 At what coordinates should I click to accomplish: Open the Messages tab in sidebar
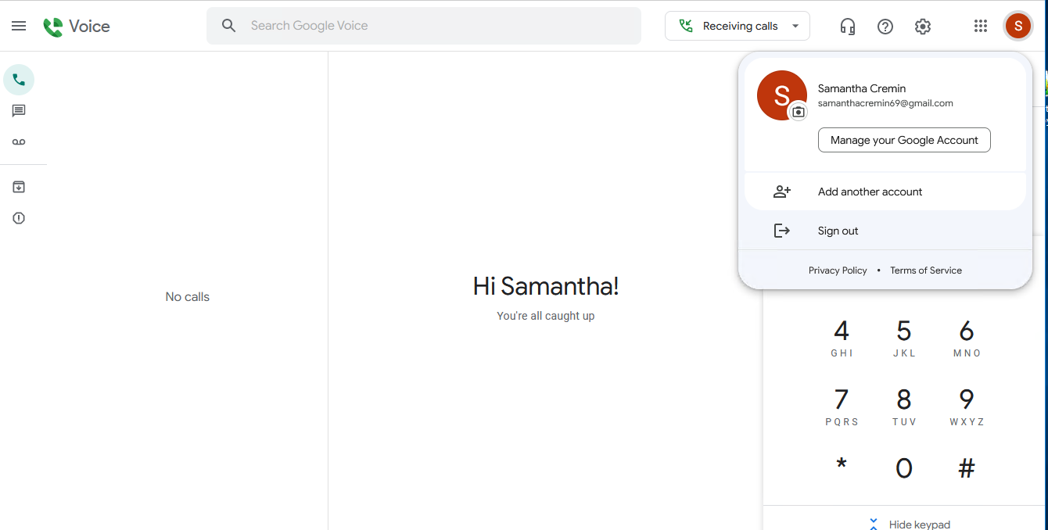(19, 111)
